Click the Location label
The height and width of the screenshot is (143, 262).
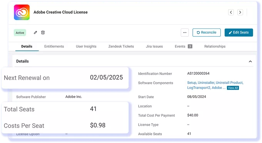click(x=145, y=106)
